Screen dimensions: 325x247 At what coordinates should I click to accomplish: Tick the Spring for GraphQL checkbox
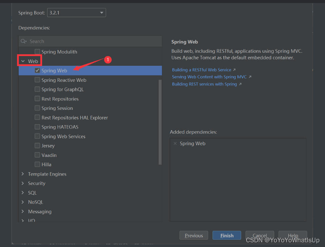37,89
